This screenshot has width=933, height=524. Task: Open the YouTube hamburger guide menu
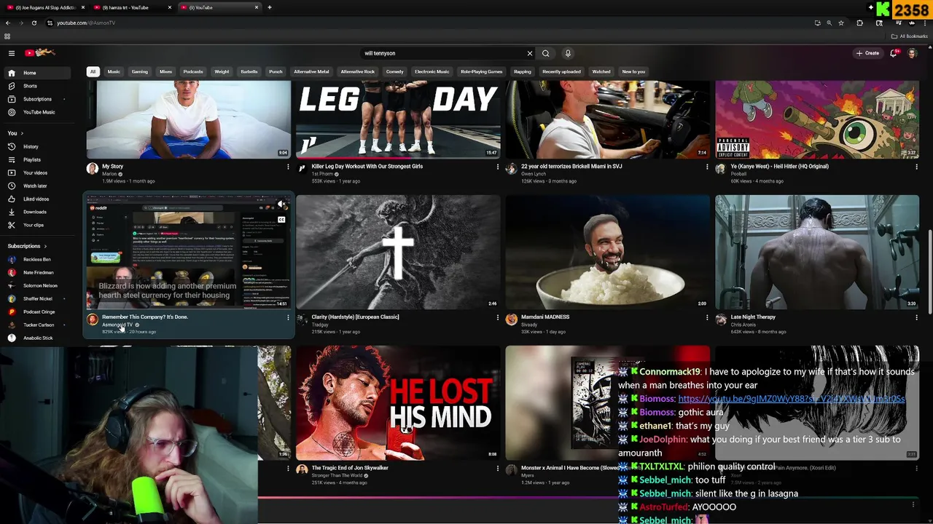(12, 53)
